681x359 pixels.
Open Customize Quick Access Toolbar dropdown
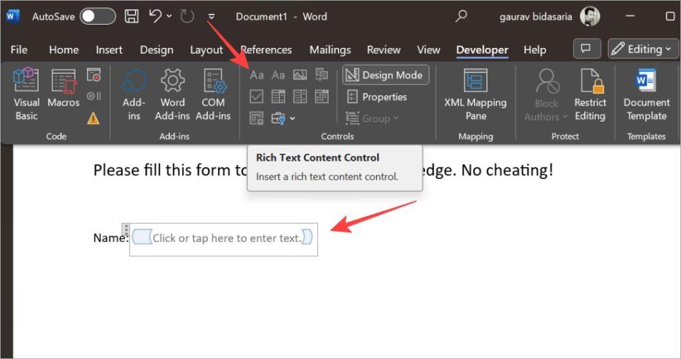pyautogui.click(x=211, y=17)
